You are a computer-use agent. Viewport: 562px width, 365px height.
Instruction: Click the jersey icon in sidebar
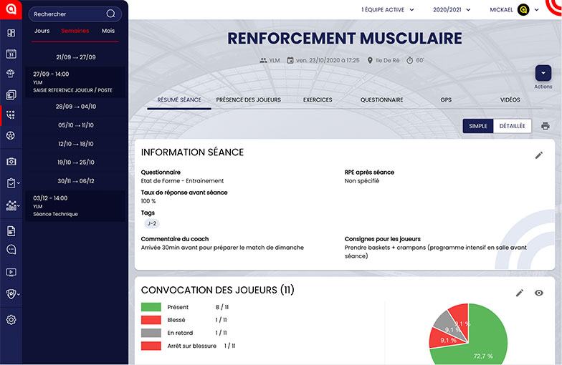[11, 74]
